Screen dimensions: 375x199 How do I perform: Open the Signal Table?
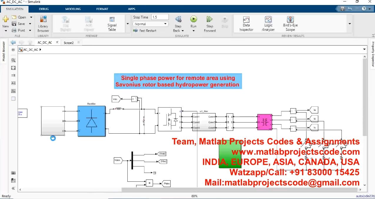112,24
